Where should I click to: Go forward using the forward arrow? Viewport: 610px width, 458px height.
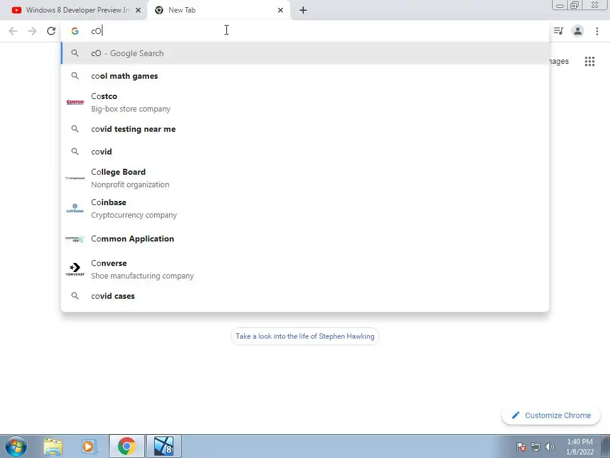click(x=32, y=31)
